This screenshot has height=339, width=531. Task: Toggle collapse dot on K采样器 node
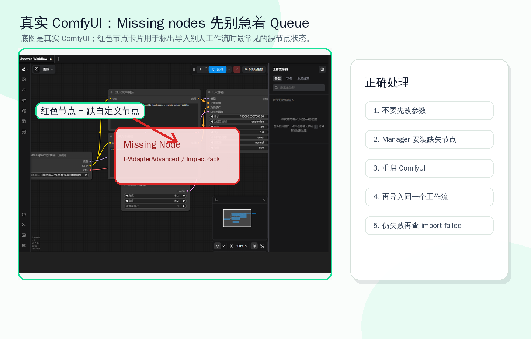click(209, 92)
